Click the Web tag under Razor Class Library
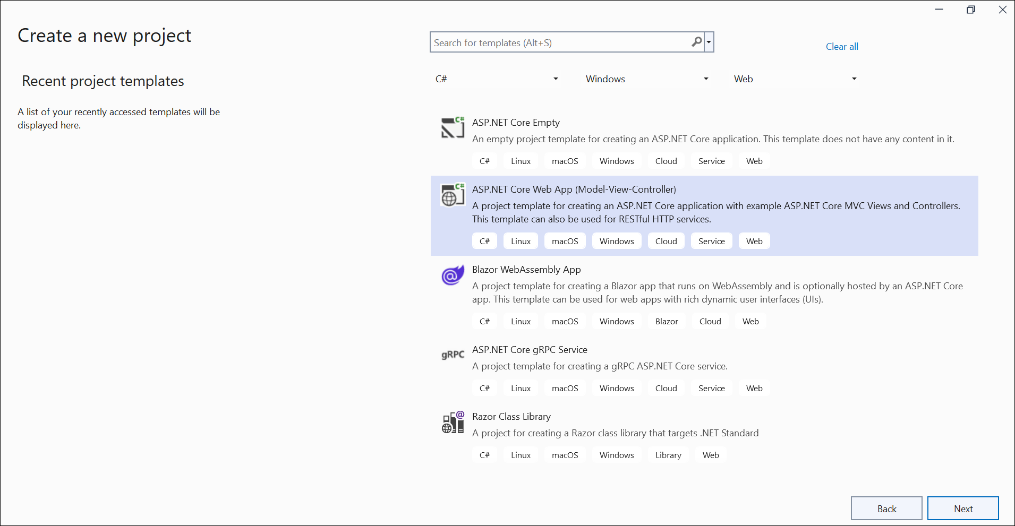 [x=711, y=455]
